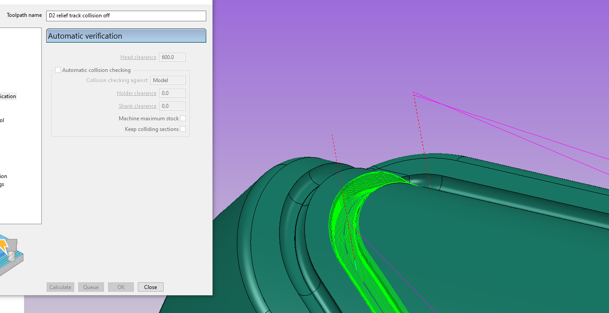Click the Holder clearance field
The height and width of the screenshot is (313, 609).
[172, 93]
